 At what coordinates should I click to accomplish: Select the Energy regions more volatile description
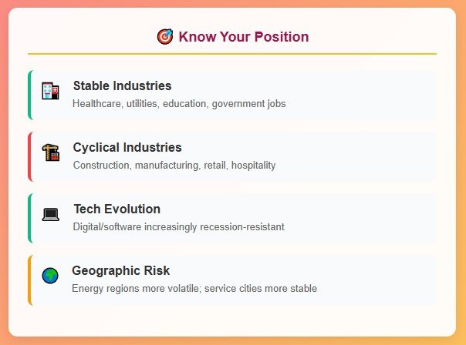pyautogui.click(x=194, y=288)
